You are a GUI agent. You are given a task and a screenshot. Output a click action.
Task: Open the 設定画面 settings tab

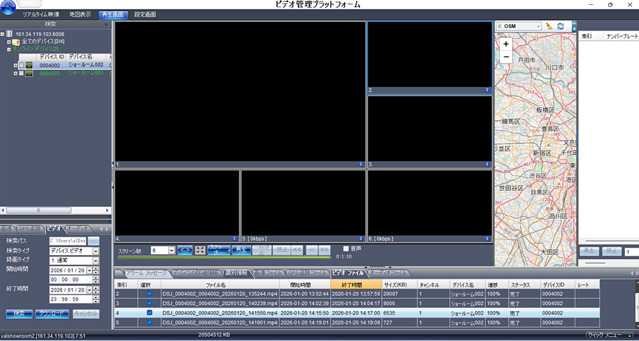(x=145, y=14)
